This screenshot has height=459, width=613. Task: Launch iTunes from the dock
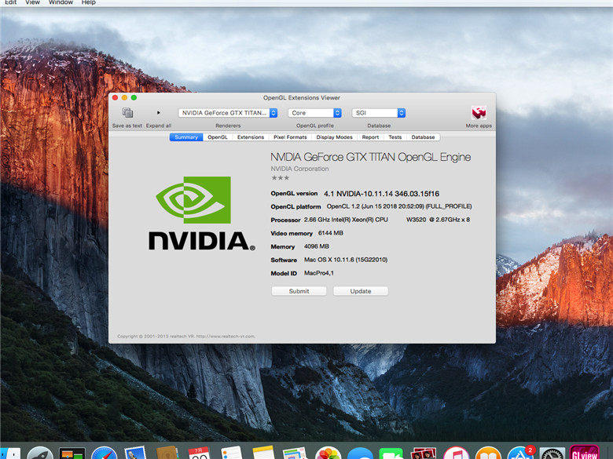coord(456,454)
